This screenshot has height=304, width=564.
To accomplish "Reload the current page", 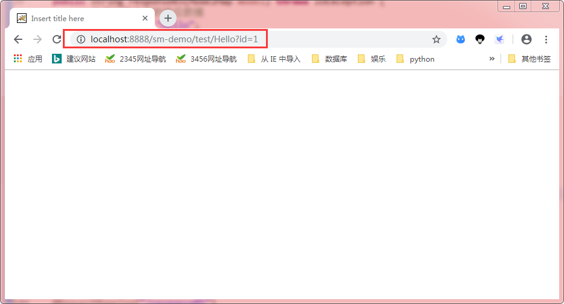I will click(57, 39).
